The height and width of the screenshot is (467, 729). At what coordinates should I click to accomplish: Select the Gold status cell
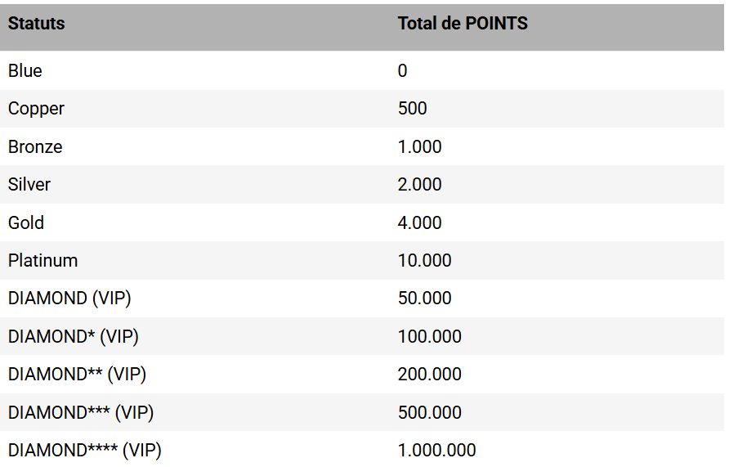[26, 222]
